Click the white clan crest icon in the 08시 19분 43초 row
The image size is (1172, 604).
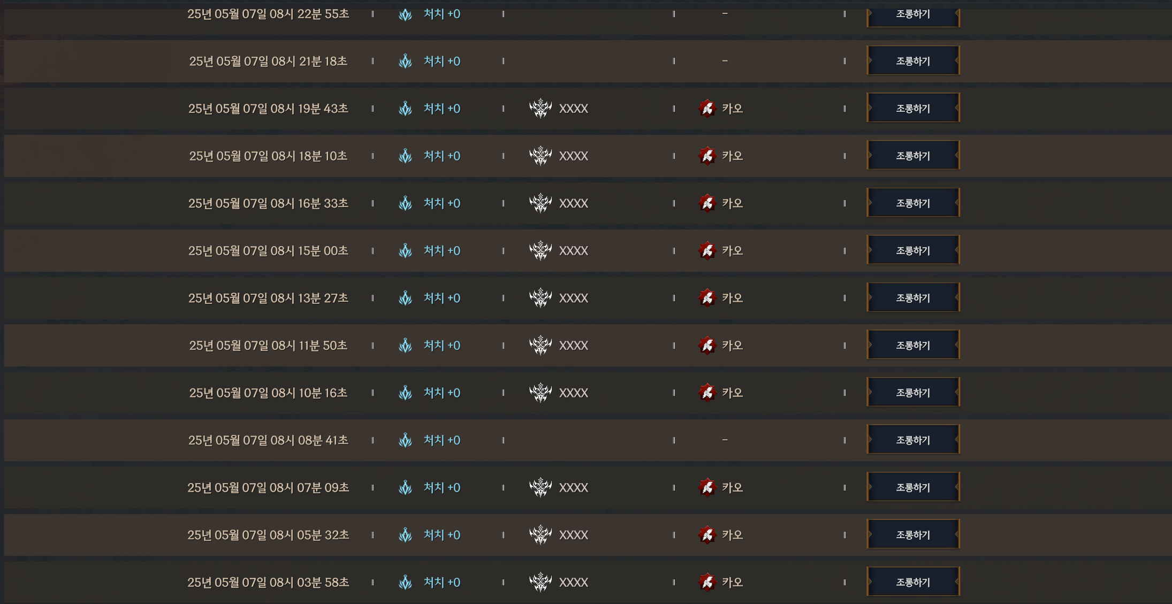541,108
